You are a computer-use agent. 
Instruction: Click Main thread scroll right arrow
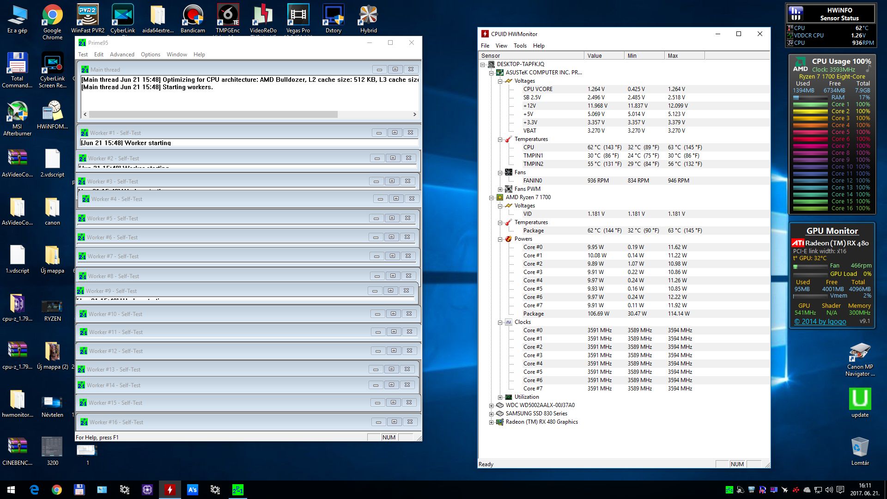[414, 114]
